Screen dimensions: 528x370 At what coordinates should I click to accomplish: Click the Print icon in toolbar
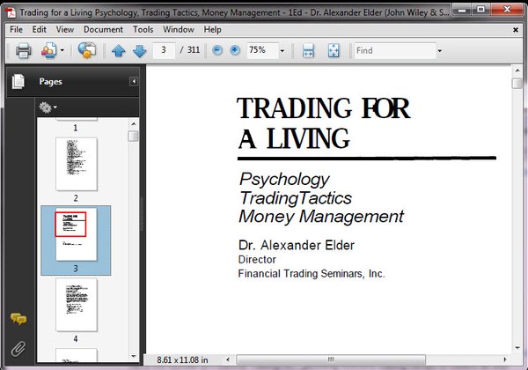coord(23,51)
